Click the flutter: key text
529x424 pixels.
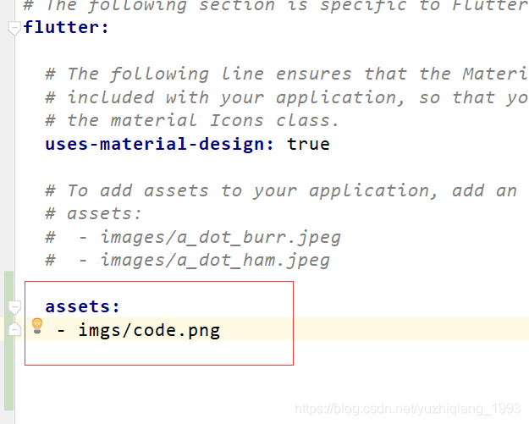[x=67, y=27]
